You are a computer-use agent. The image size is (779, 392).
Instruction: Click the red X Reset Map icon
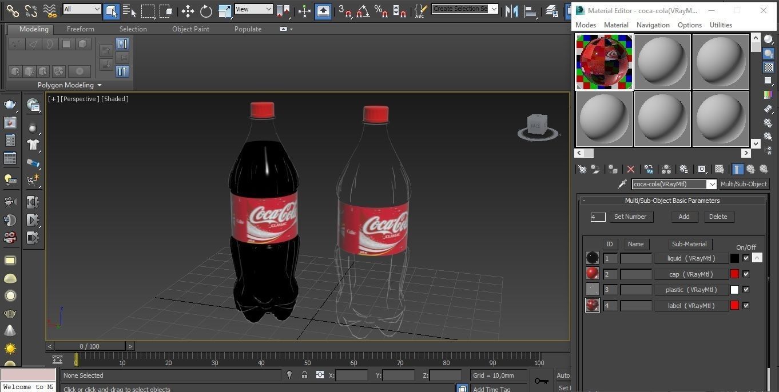630,169
